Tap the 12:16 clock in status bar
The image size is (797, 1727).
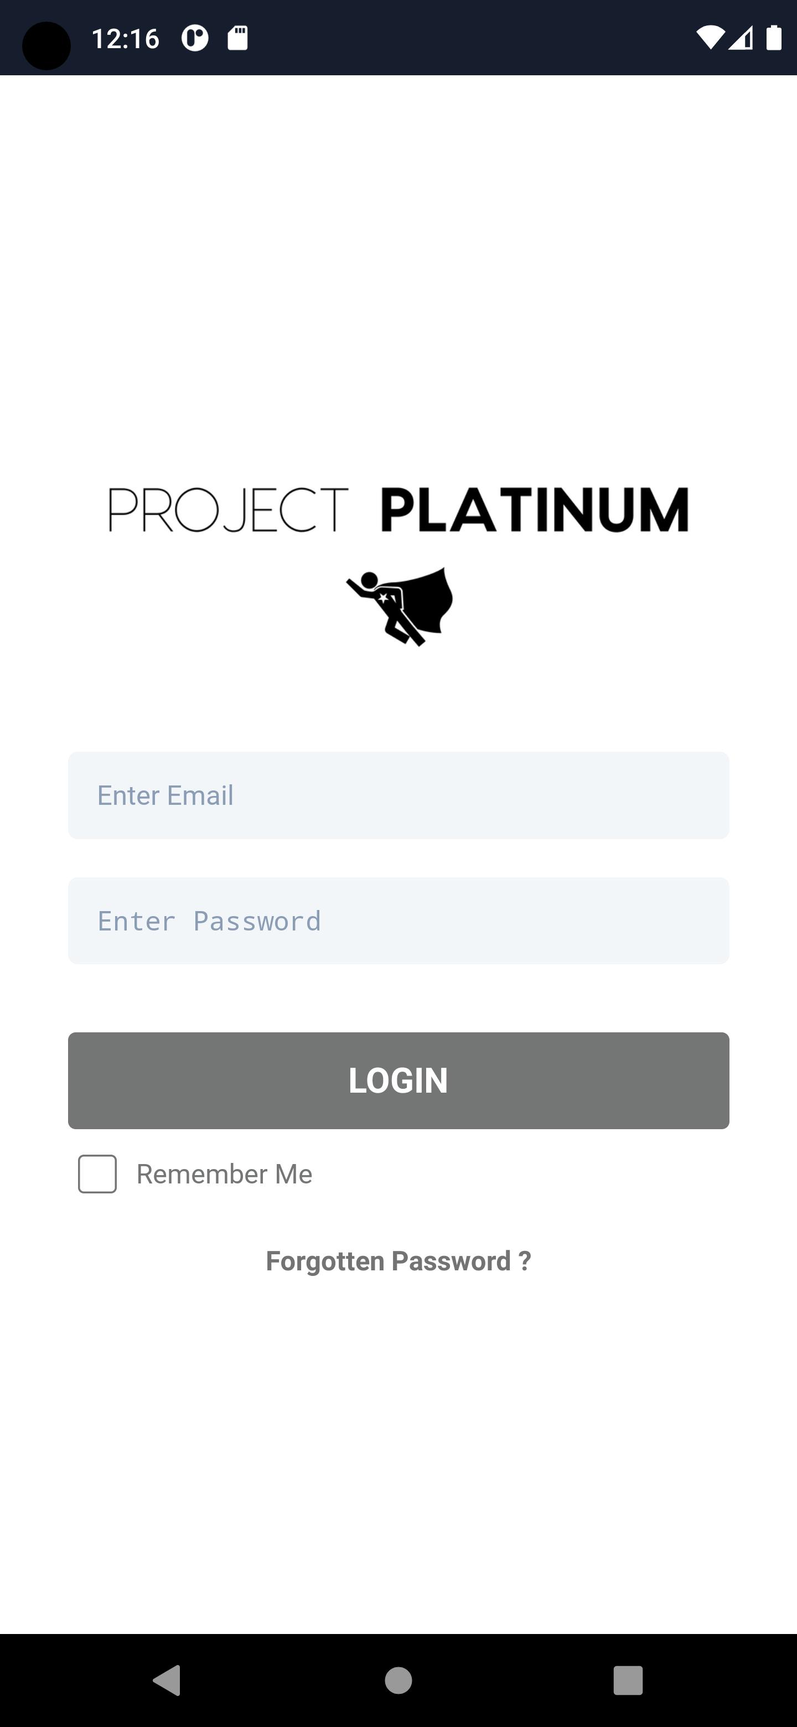click(x=125, y=39)
